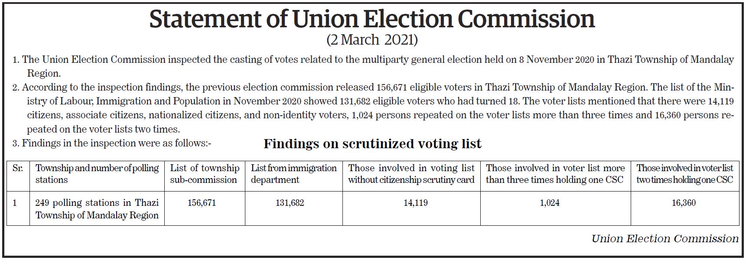Click the 'List of township sub-commission' header
The height and width of the screenshot is (260, 746).
205,174
